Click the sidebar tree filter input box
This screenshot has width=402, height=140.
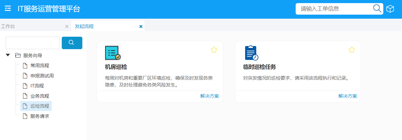pyautogui.click(x=33, y=43)
